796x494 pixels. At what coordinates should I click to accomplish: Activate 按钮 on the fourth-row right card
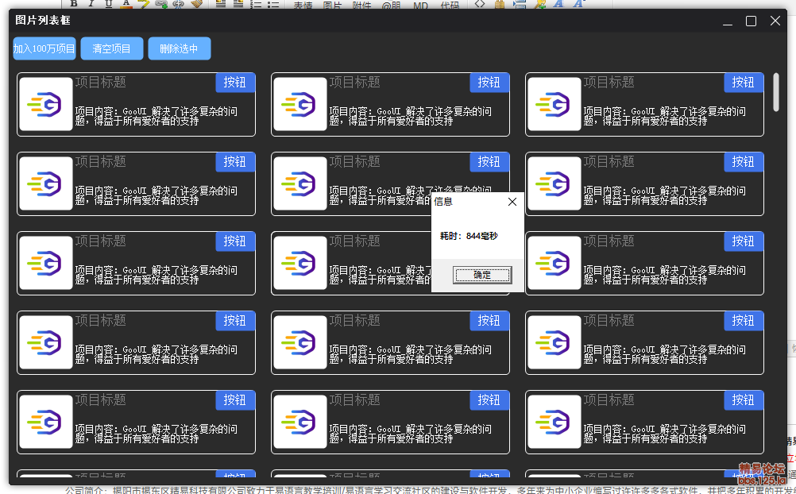(744, 320)
